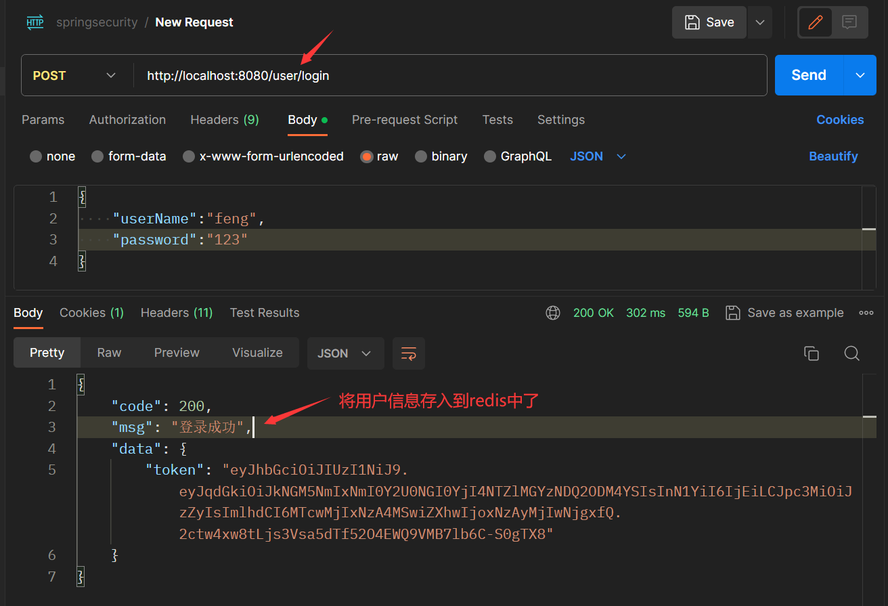Open the Test Results tab
The image size is (888, 606).
(265, 313)
